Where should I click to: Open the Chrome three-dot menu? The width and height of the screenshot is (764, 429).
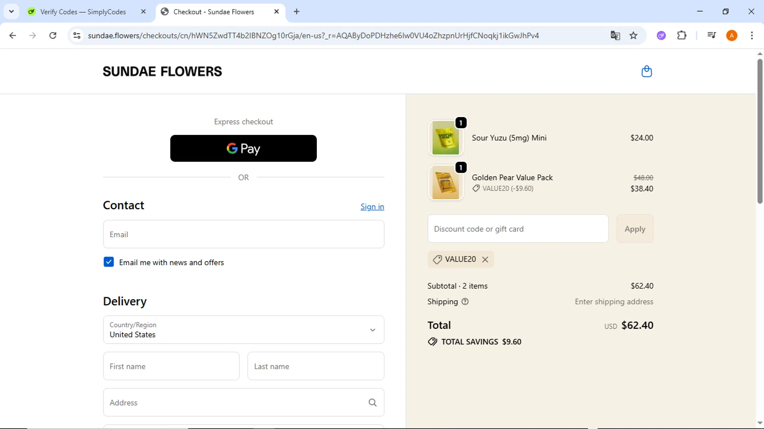tap(752, 36)
